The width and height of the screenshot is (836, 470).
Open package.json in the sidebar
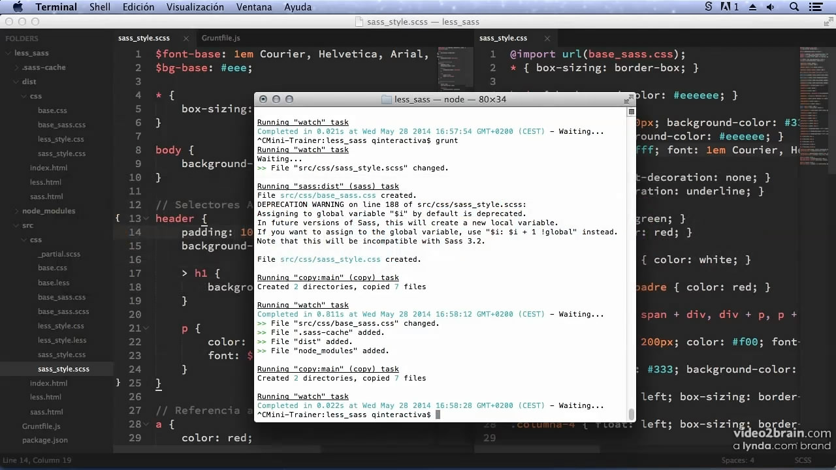click(45, 441)
